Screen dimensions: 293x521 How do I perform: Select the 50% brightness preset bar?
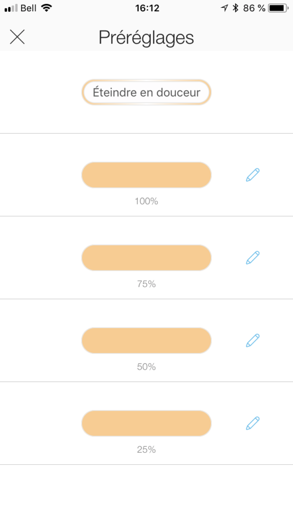pyautogui.click(x=146, y=340)
